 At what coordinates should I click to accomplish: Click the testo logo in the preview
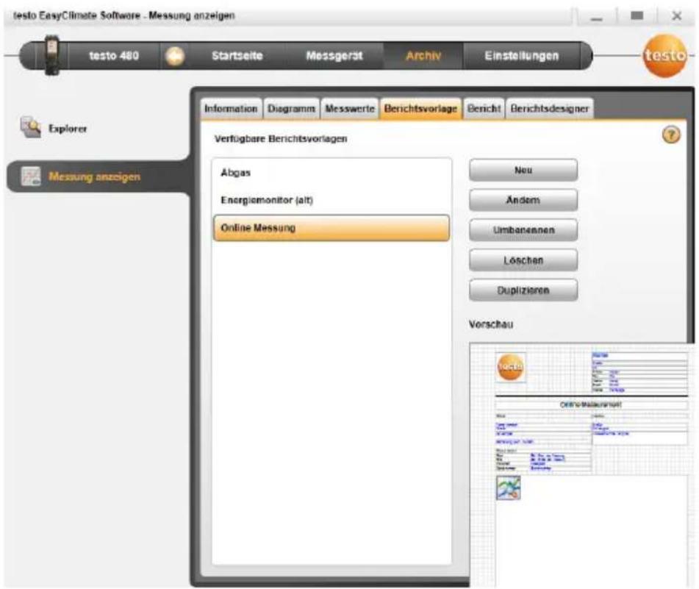pos(510,367)
